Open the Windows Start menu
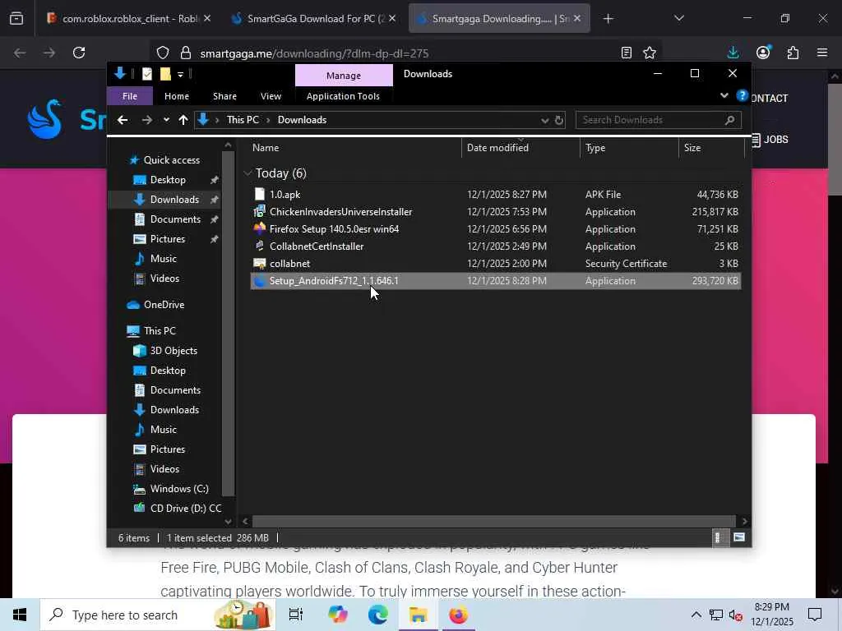 click(x=20, y=615)
